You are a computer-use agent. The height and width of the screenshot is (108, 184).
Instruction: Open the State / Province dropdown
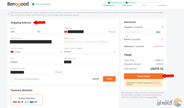90,52
